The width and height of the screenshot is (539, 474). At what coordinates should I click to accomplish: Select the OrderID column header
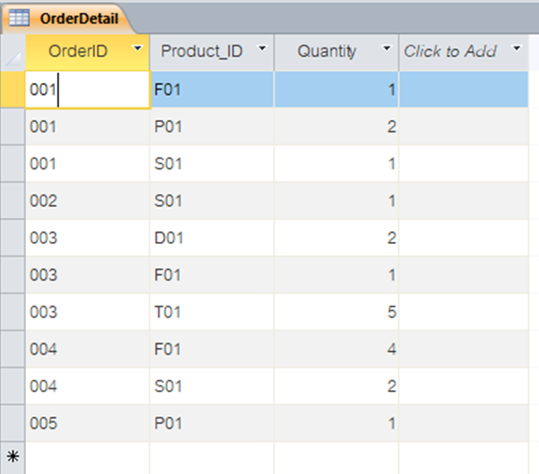point(88,52)
